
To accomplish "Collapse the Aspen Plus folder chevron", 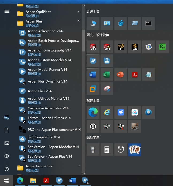I will pyautogui.click(x=79, y=21).
